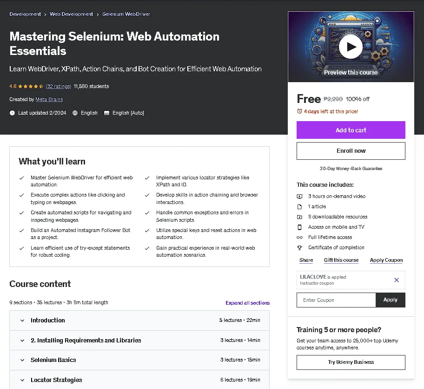Image resolution: width=424 pixels, height=389 pixels.
Task: Open the Meta Brains instructor page
Action: coord(49,99)
